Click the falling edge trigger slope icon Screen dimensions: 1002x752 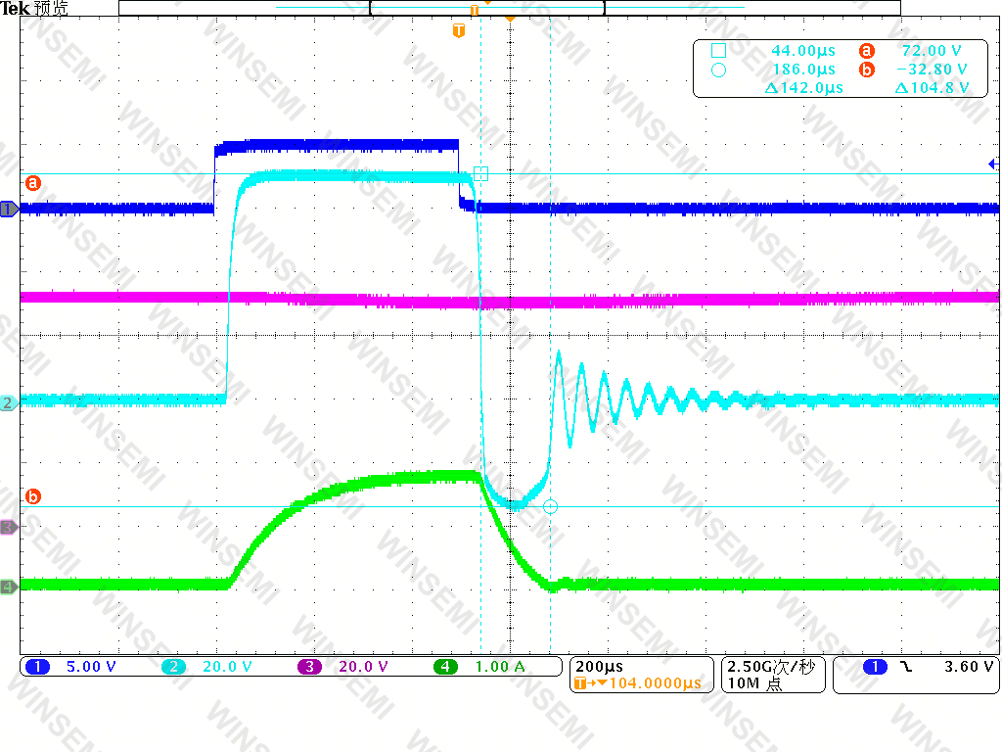[906, 666]
